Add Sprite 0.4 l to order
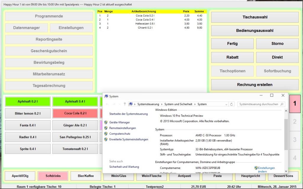This screenshot has height=189, width=303. [x=28, y=149]
